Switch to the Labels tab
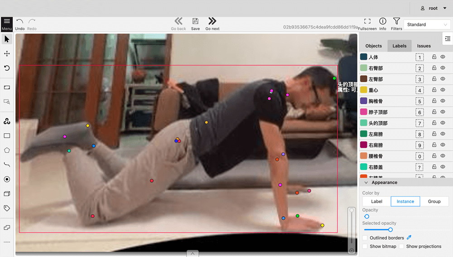 (399, 46)
